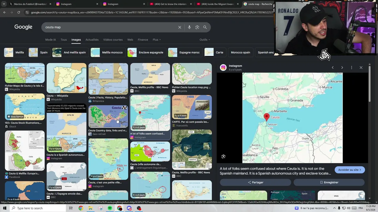The image size is (378, 212).
Task: Open the Chrome tab search dropdown
Action: 4,4
